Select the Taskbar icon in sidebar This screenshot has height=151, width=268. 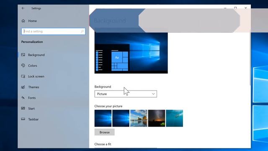click(x=23, y=119)
